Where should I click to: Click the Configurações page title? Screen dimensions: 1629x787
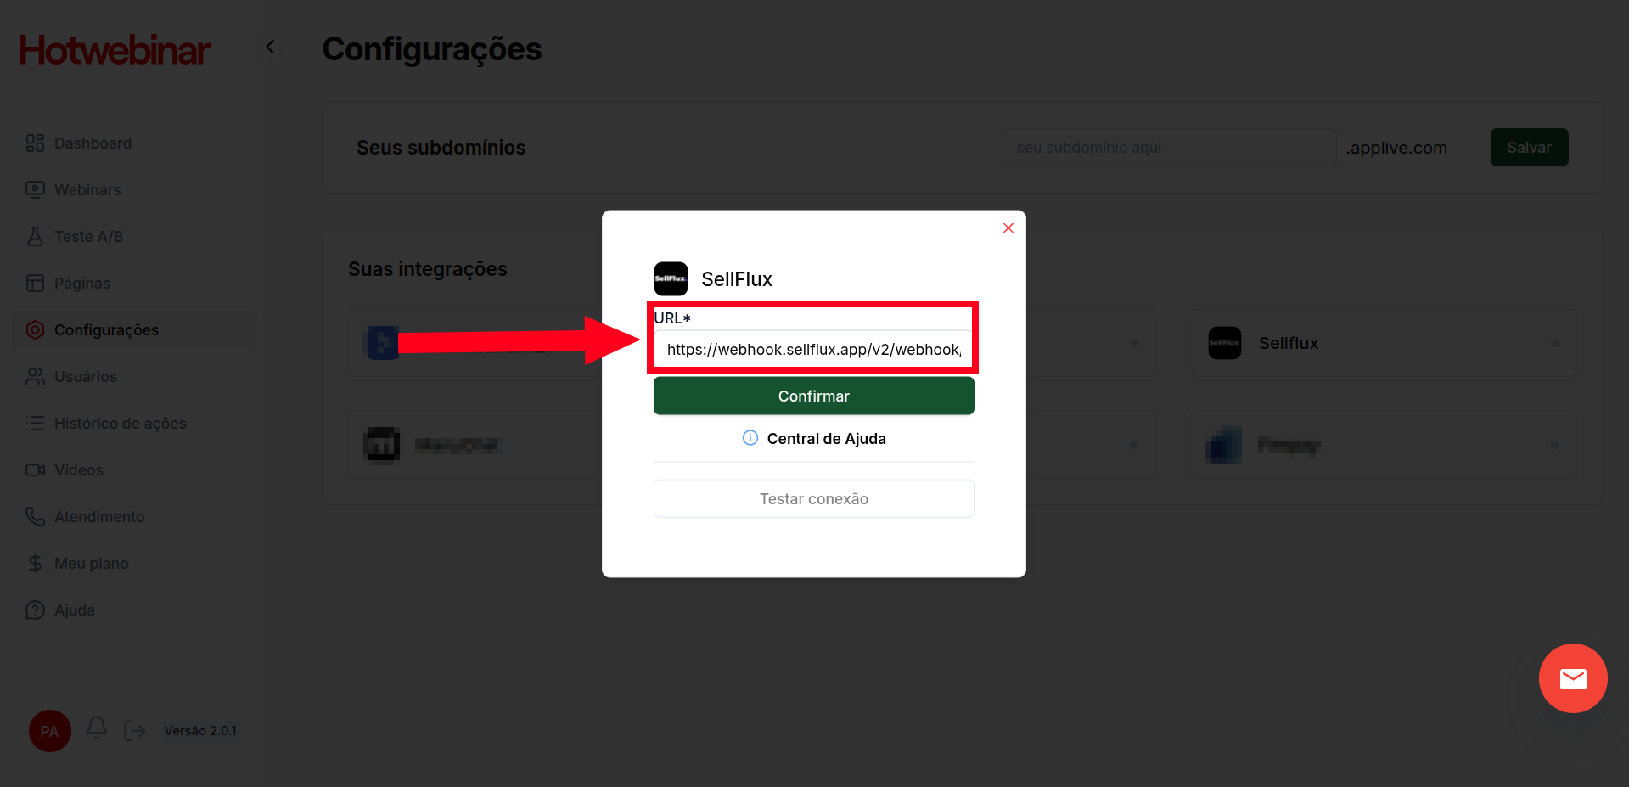pyautogui.click(x=432, y=49)
